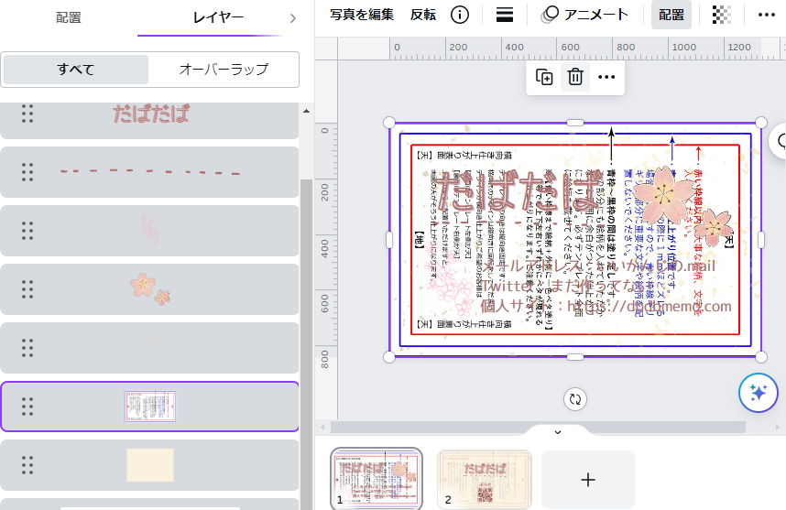Toggle the 配置 button in the top toolbar
The image size is (786, 510).
pyautogui.click(x=671, y=15)
